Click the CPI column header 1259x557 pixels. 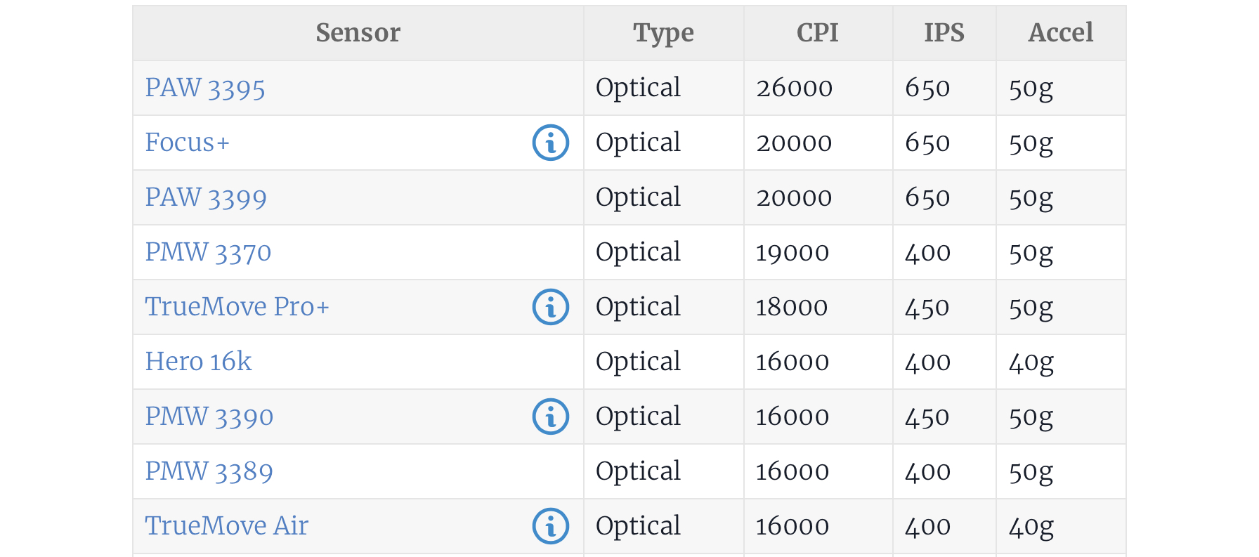pos(817,33)
